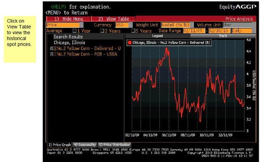This screenshot has height=162, width=260.
Task: Click the Price Analysis title
Action: (x=239, y=19)
